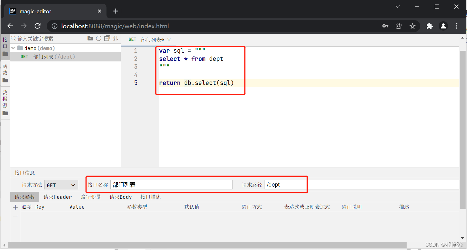Click the new folder icon in tree toolbar
Screen dimensions: 467x250
click(90, 39)
